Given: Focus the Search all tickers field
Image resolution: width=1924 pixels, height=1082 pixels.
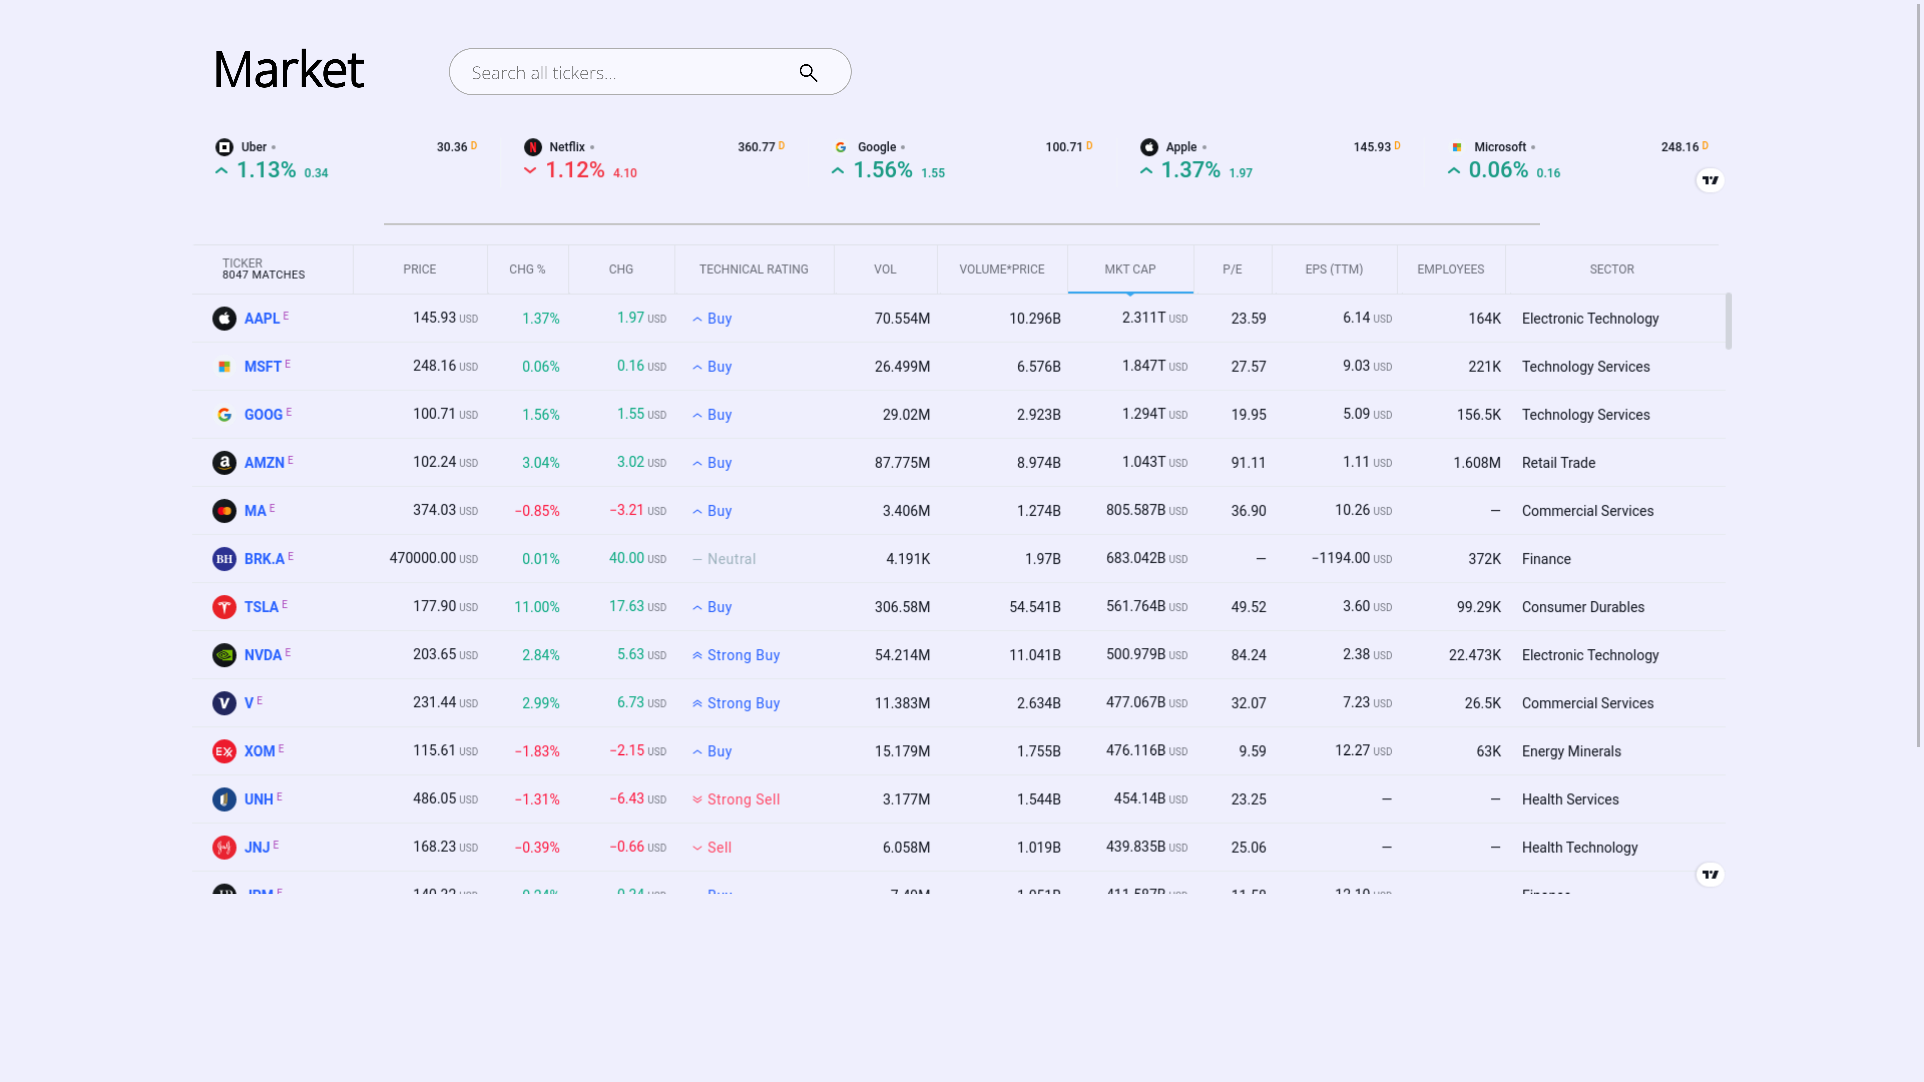Looking at the screenshot, I should [650, 72].
